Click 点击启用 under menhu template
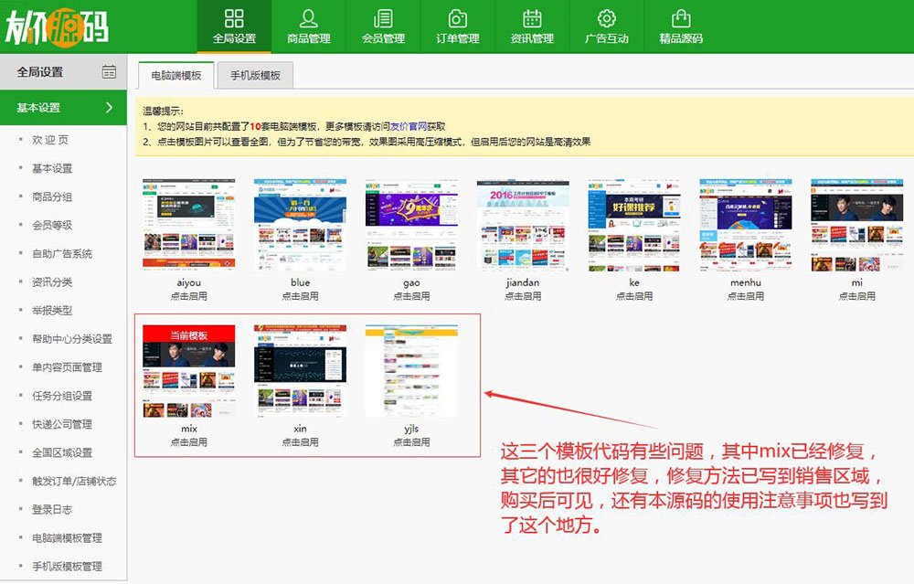914x584 pixels. [x=746, y=296]
